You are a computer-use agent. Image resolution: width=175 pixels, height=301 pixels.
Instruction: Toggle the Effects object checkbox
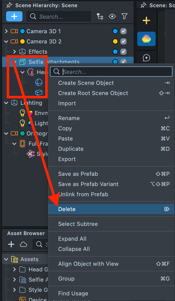123,52
